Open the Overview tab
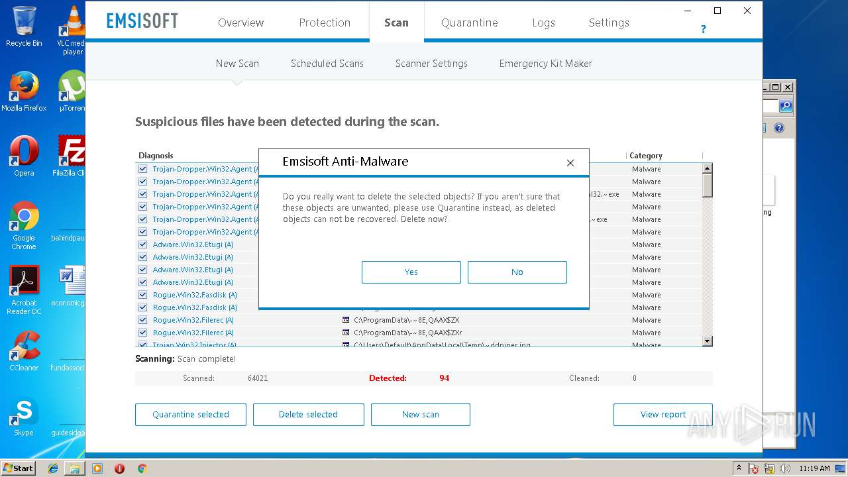 click(240, 23)
